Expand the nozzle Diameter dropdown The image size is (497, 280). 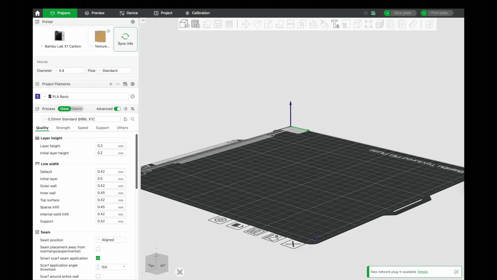(x=69, y=71)
